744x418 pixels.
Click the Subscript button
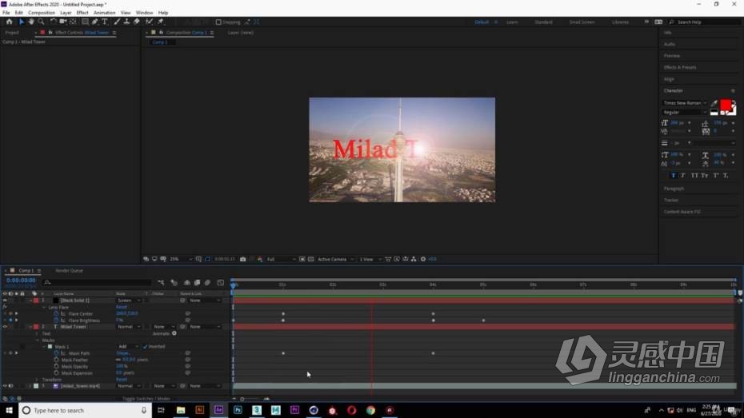726,176
